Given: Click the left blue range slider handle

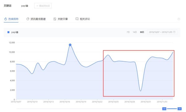Looking at the screenshot, I should click(164, 109).
